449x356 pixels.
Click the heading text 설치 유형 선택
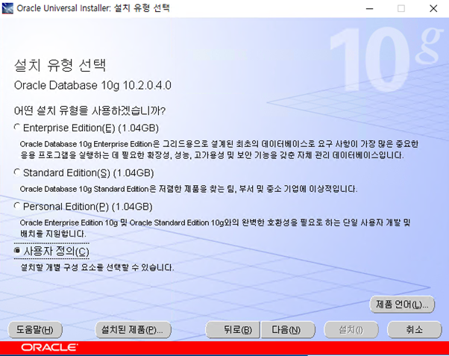coord(60,66)
